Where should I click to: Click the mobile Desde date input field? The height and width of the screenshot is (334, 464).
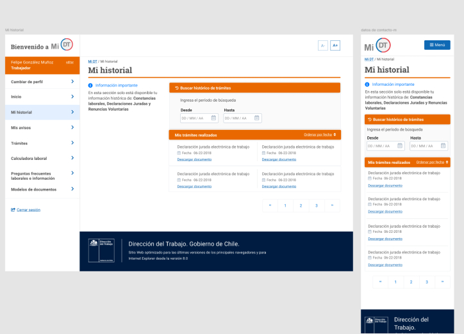pyautogui.click(x=385, y=145)
